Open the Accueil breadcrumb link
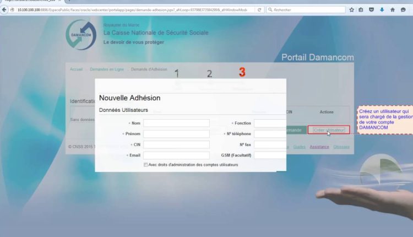 [x=76, y=69]
